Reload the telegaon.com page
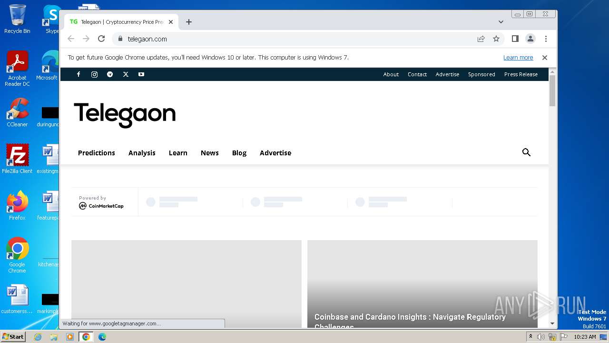This screenshot has width=609, height=343. click(101, 39)
